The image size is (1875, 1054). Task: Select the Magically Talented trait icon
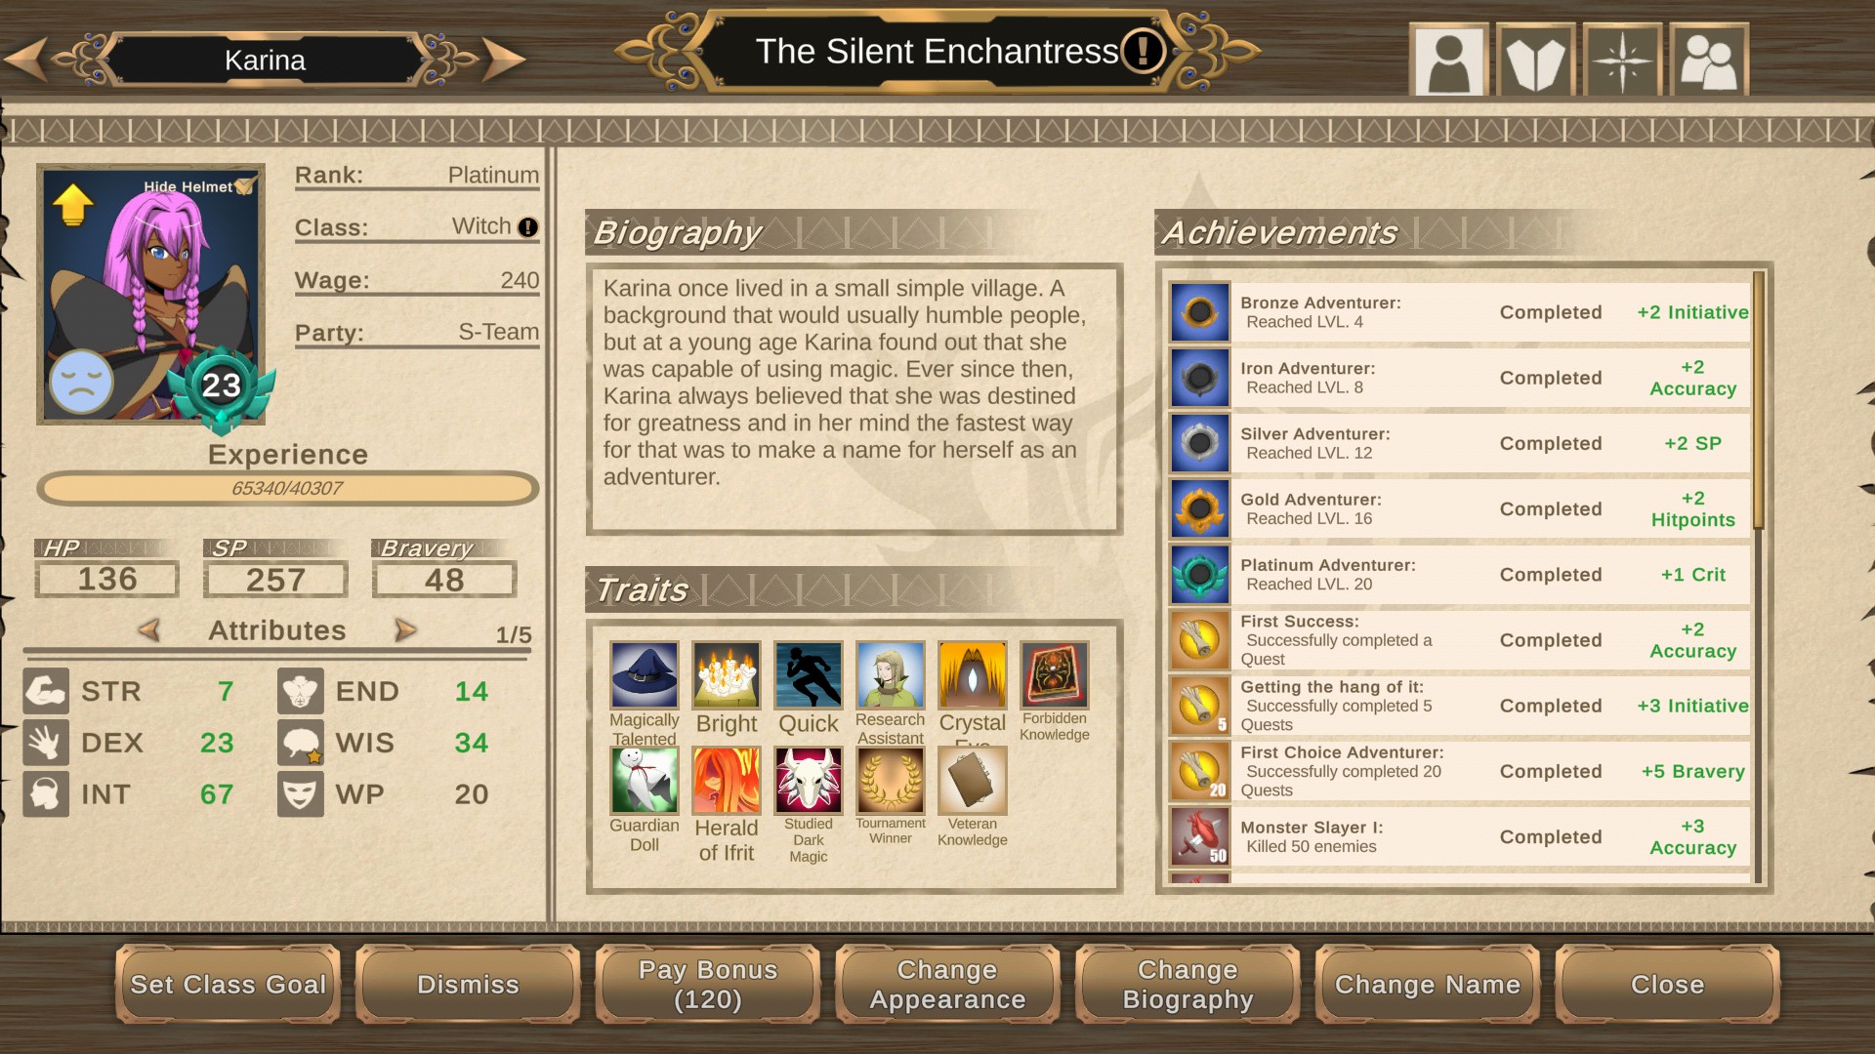click(x=645, y=674)
